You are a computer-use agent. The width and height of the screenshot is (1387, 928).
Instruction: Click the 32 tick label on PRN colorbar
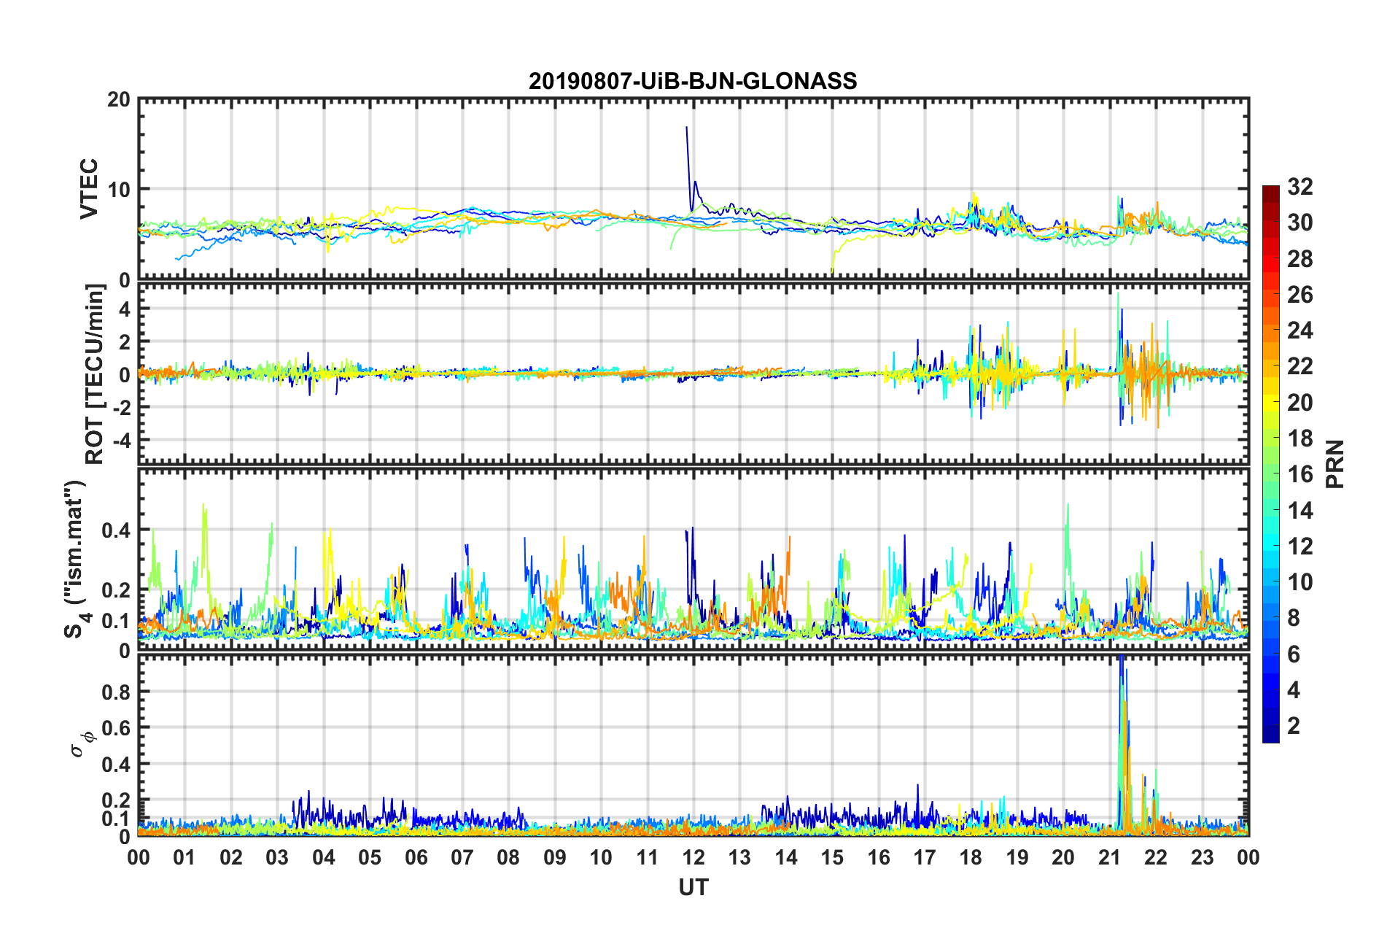pyautogui.click(x=1300, y=187)
